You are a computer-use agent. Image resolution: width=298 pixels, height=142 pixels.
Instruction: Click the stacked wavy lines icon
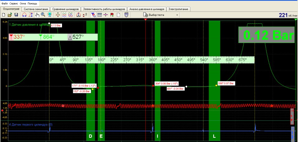click(x=64, y=15)
